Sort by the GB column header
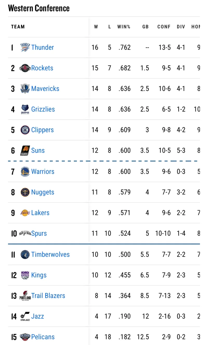The height and width of the screenshot is (345, 208). [145, 27]
